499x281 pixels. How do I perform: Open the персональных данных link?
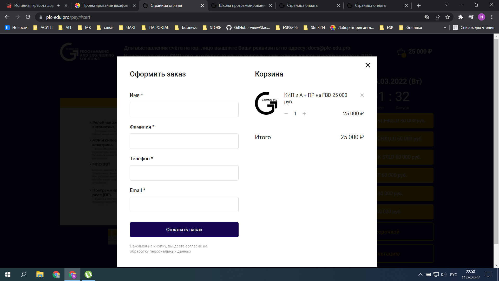click(170, 251)
